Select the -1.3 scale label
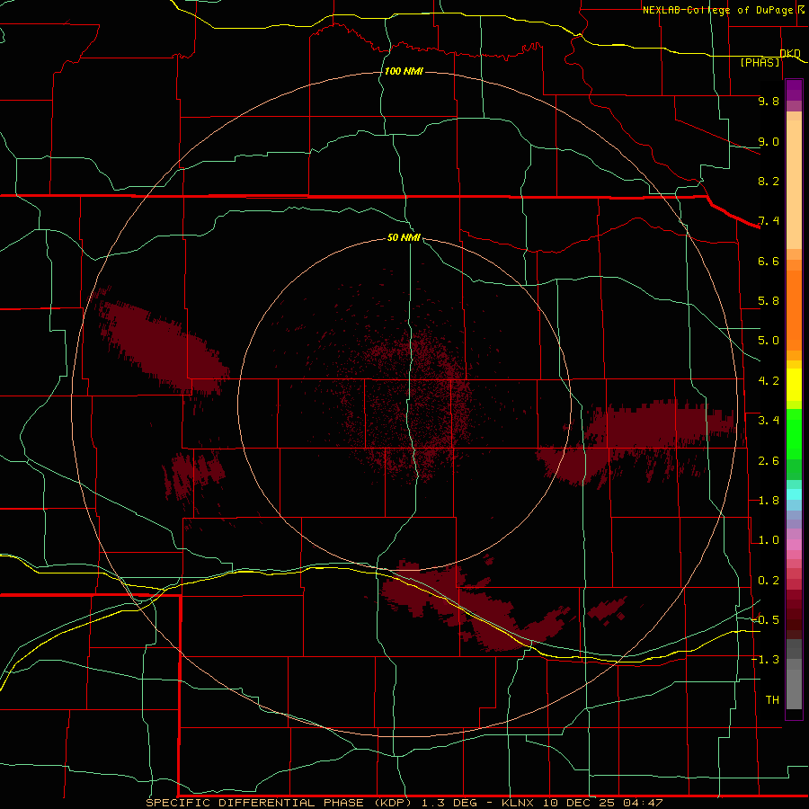Image resolution: width=809 pixels, height=809 pixels. coord(765,660)
